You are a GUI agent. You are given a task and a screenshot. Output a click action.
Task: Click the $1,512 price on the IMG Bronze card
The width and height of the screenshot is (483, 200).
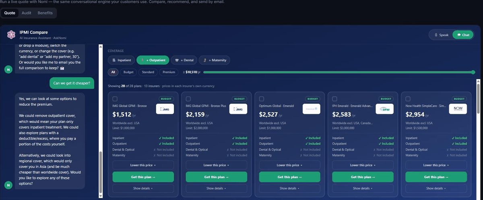[x=122, y=115]
